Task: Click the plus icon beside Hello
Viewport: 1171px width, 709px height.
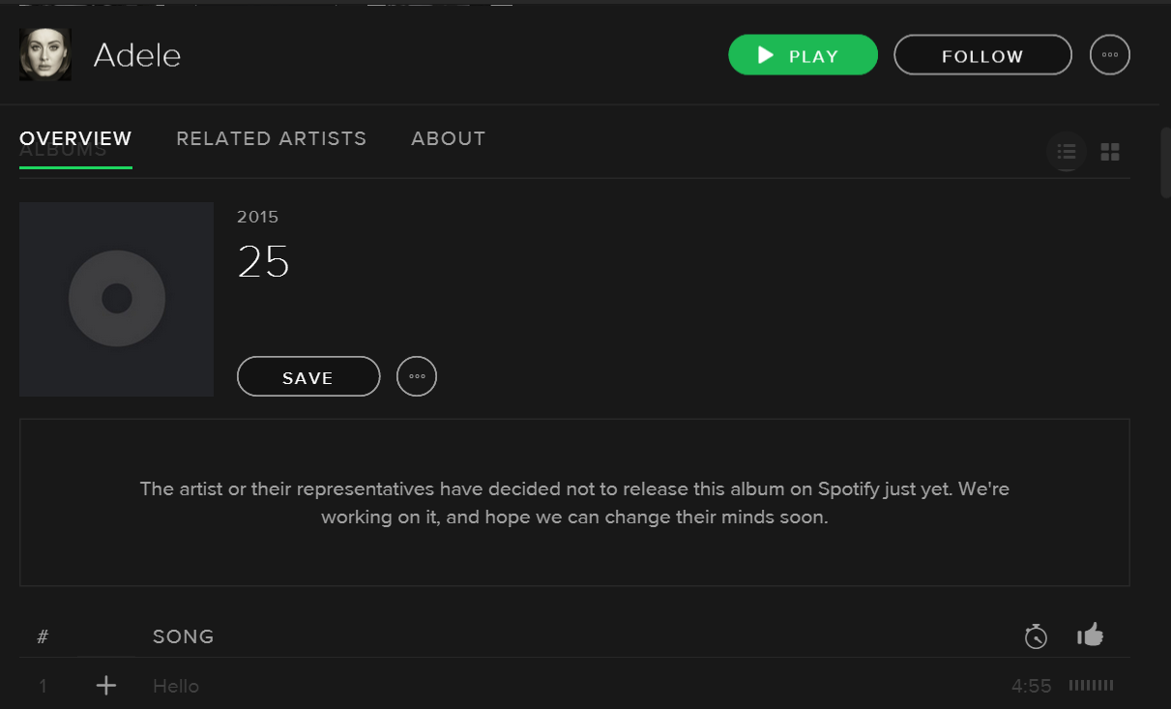Action: [x=106, y=686]
